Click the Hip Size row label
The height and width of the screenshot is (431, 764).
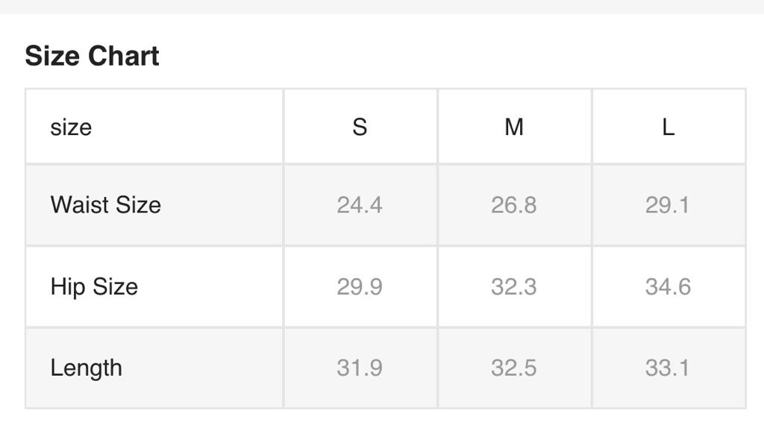(x=94, y=286)
